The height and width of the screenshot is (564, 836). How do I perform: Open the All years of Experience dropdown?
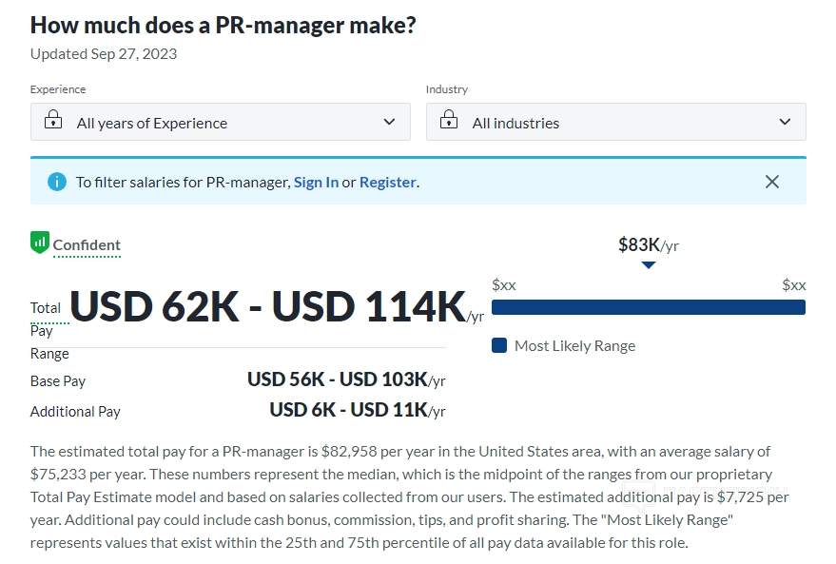(221, 122)
